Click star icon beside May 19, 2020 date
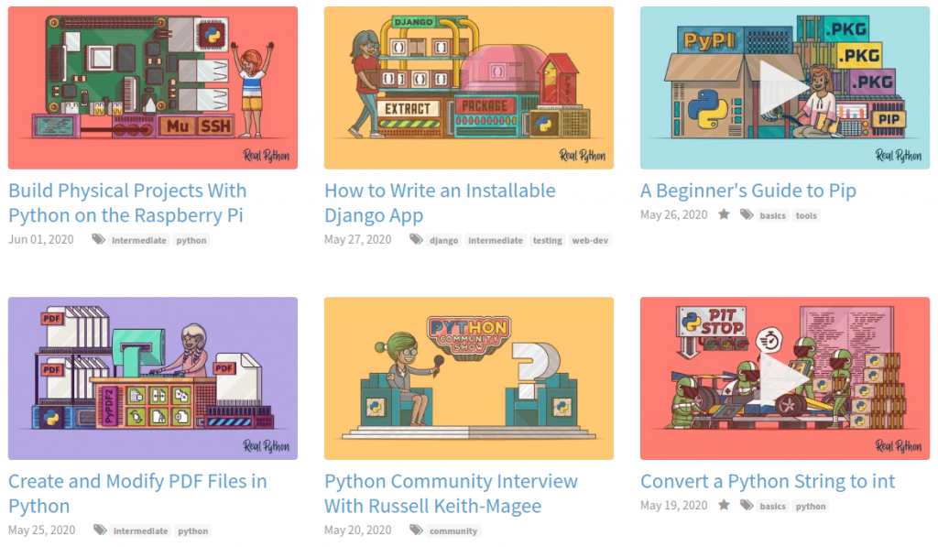938x547 pixels. pos(724,506)
